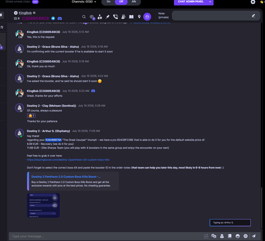Pin this chat using the pin icon
265x241 pixels.
108,17
